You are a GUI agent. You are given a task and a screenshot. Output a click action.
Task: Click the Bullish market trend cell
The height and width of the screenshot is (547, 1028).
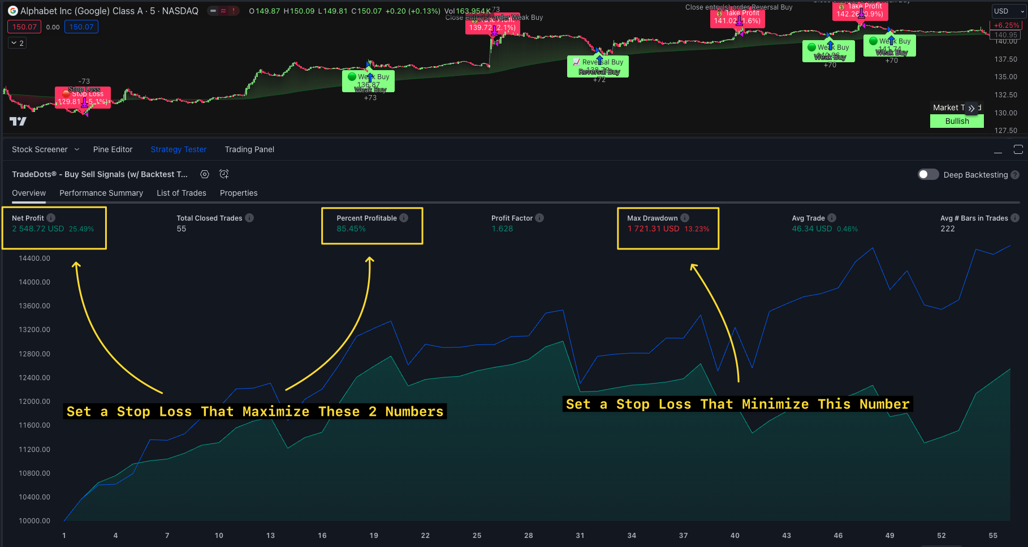[957, 121]
